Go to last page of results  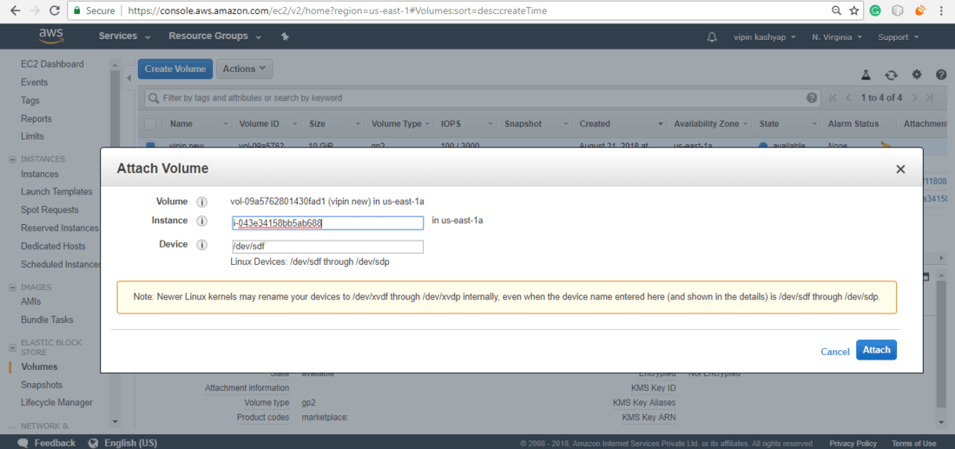click(x=930, y=97)
